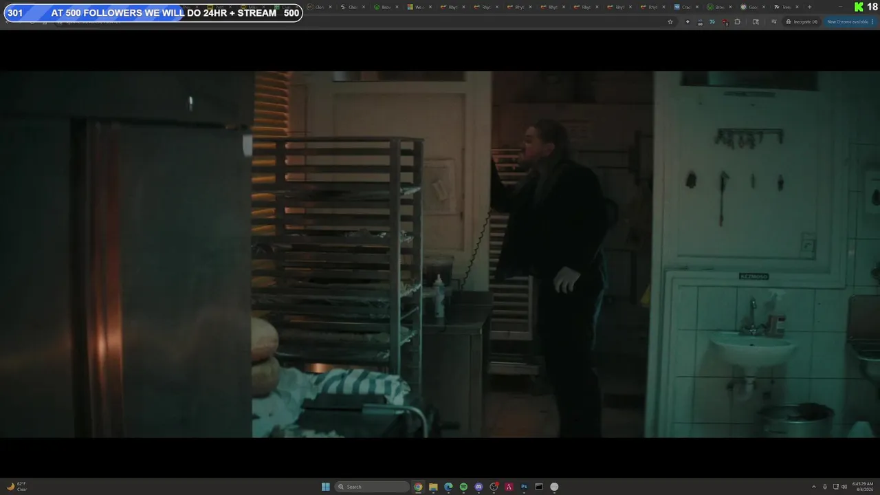Open File Explorer from the taskbar

433,487
